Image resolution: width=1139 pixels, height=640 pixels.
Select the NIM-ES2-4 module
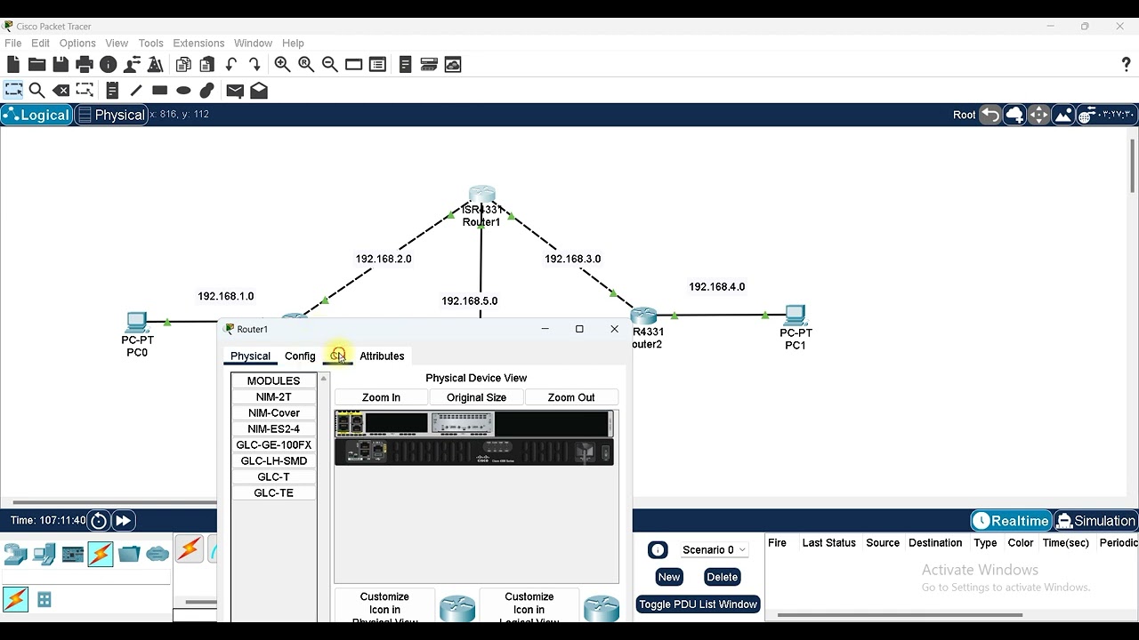tap(273, 428)
